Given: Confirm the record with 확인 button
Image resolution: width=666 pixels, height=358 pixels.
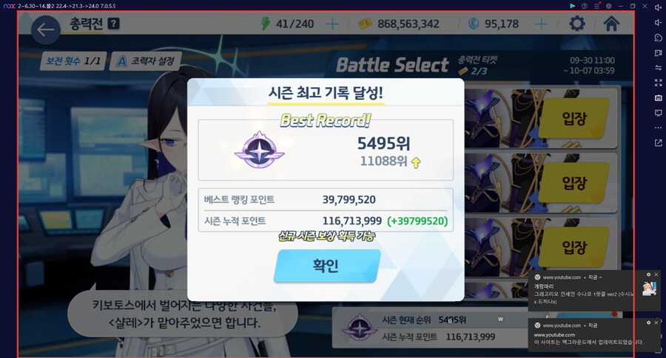Looking at the screenshot, I should [326, 266].
